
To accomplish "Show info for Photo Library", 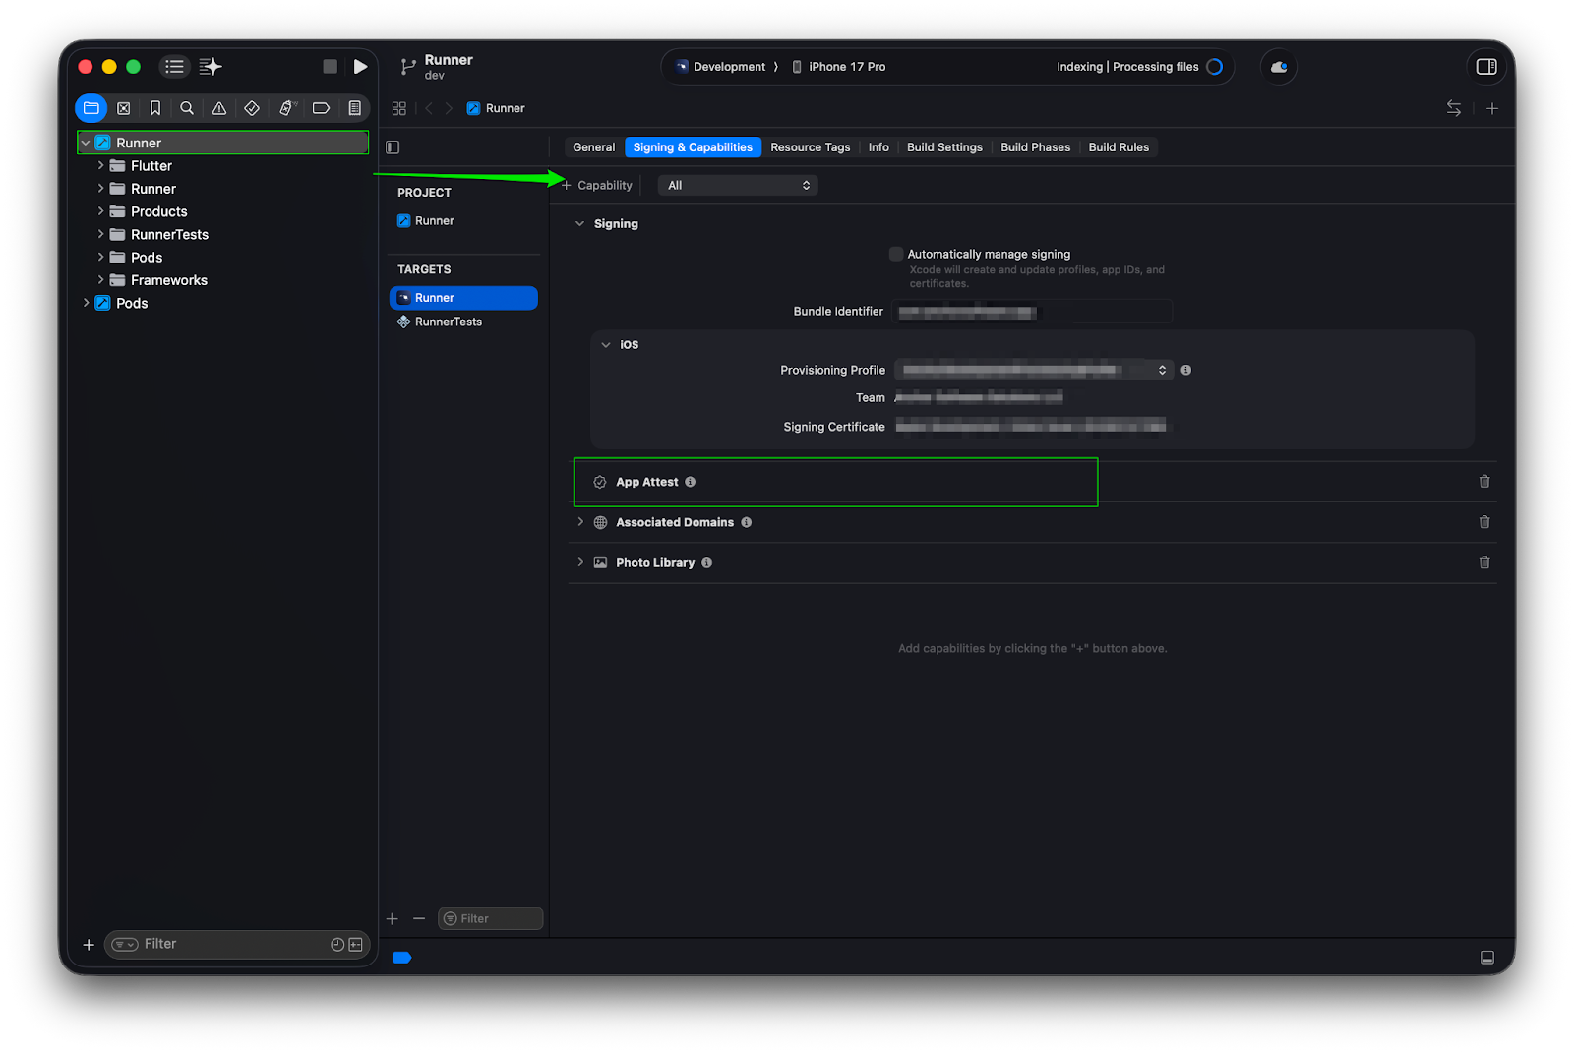I will coord(707,562).
